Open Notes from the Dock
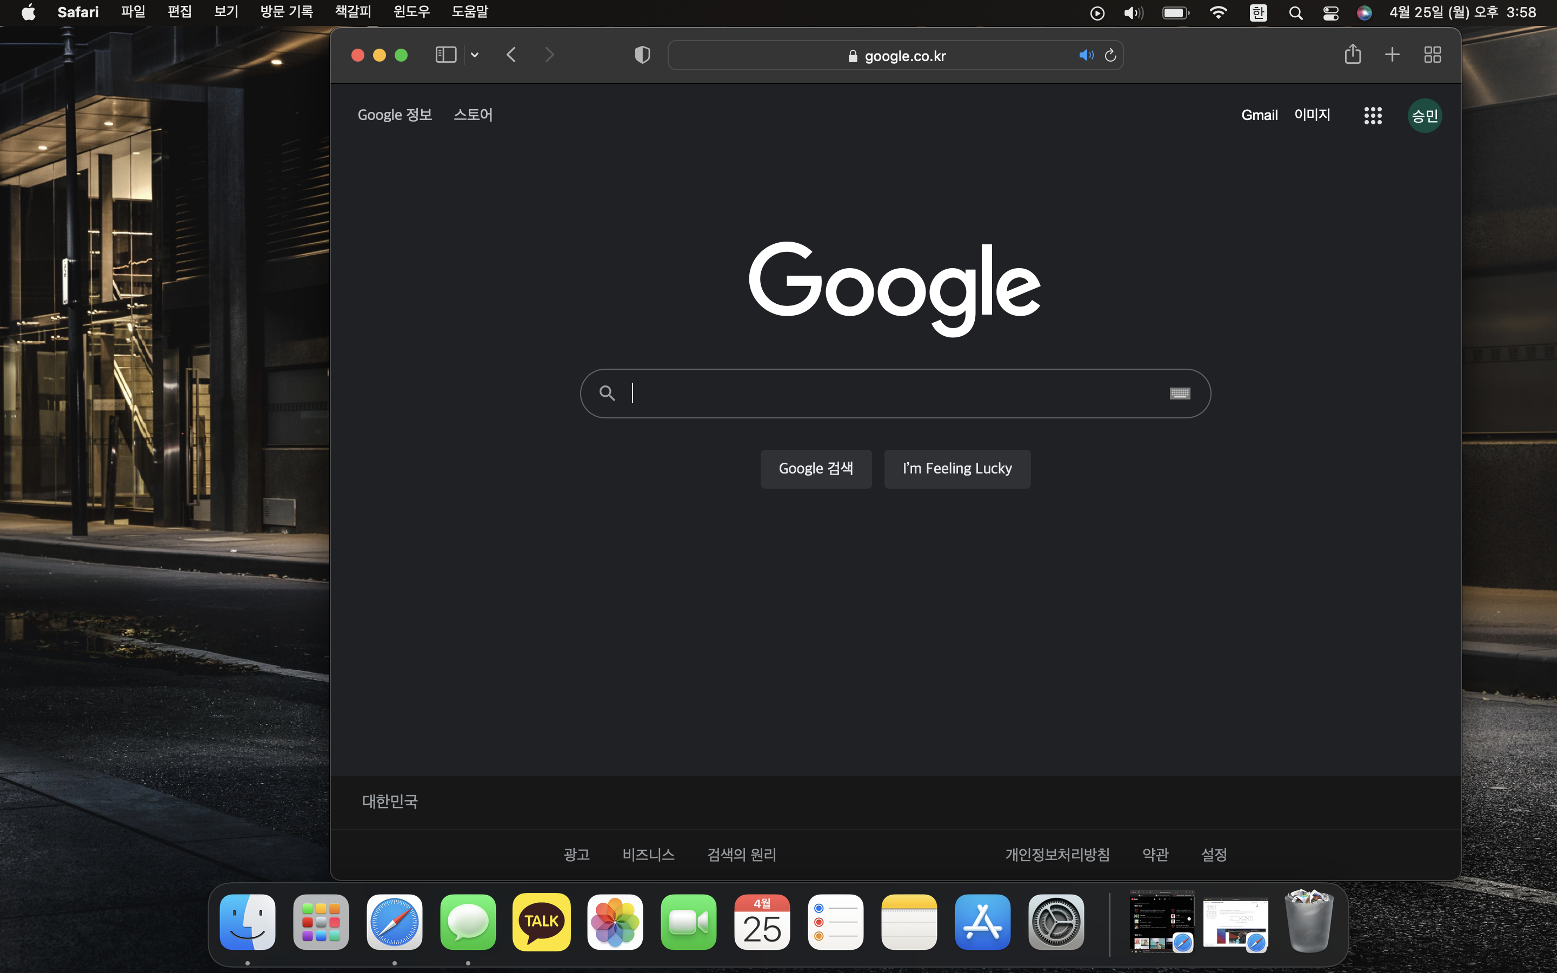The height and width of the screenshot is (973, 1557). point(909,922)
